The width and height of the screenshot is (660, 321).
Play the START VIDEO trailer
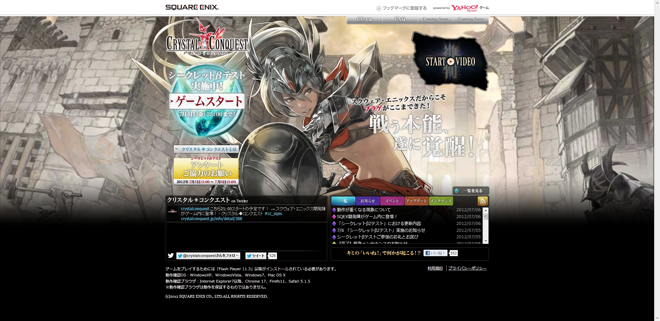click(450, 62)
